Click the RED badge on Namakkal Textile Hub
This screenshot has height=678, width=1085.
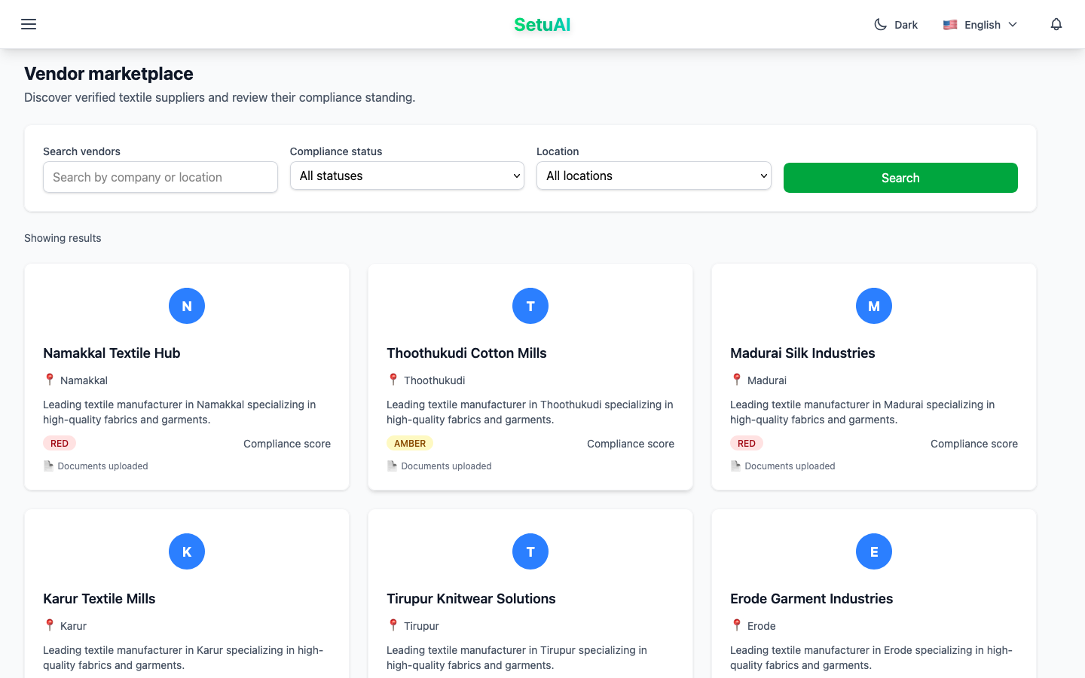[60, 444]
